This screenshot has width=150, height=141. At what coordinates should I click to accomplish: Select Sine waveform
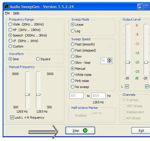[x=14, y=59]
